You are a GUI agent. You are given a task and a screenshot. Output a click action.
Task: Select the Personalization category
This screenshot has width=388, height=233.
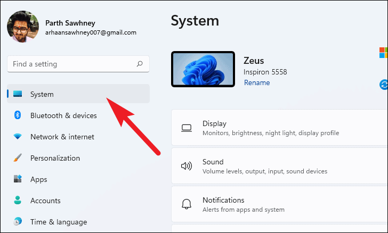pyautogui.click(x=78, y=157)
